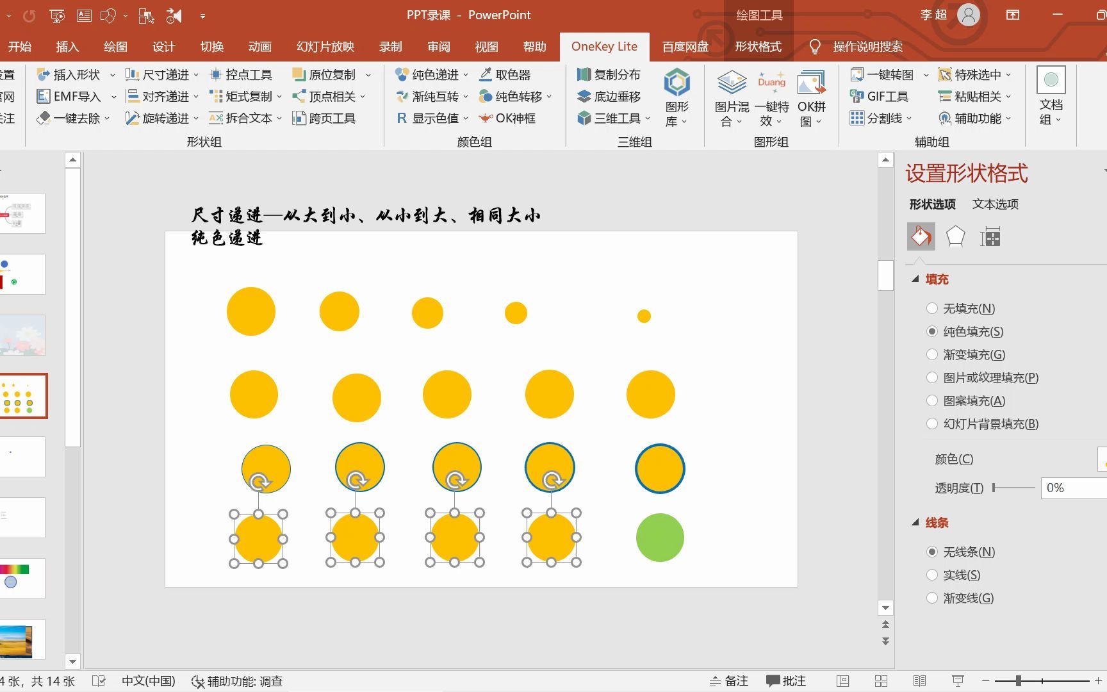Open the 幻灯片放映 ribbon tab
Screen dimensions: 1107x692
[325, 47]
